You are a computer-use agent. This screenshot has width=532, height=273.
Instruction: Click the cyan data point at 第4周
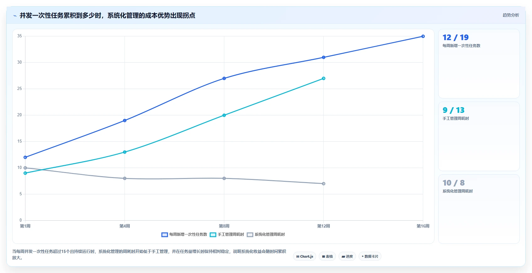125,152
